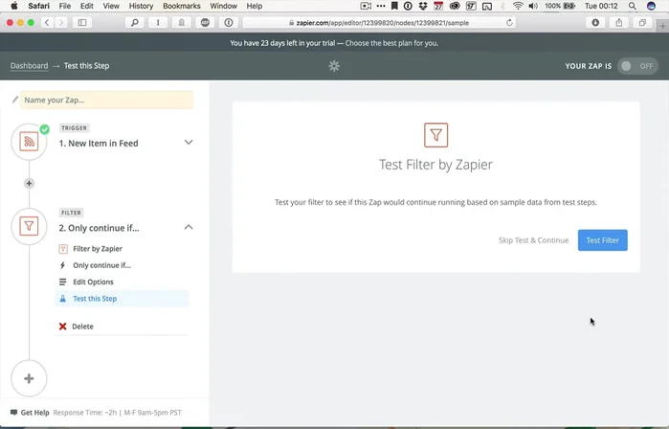Image resolution: width=669 pixels, height=429 pixels.
Task: Click the filter funnel step icon
Action: click(x=29, y=227)
